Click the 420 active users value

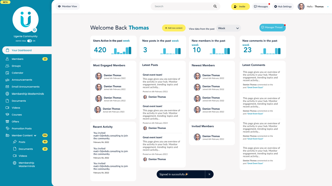pyautogui.click(x=100, y=50)
